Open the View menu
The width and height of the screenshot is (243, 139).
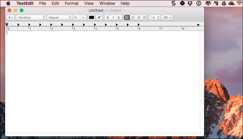point(89,3)
